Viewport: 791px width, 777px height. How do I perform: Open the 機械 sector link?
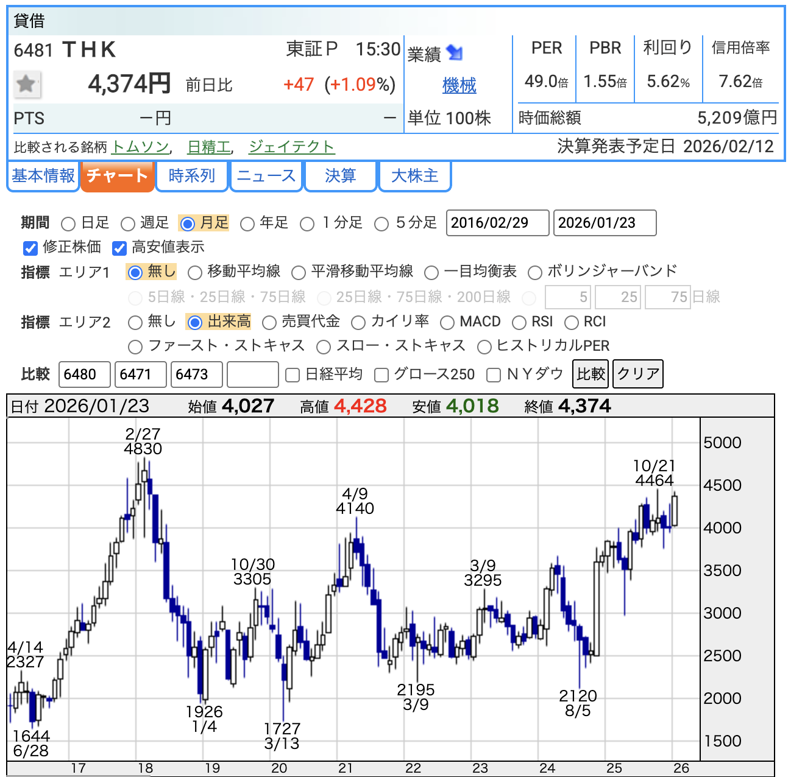pyautogui.click(x=459, y=85)
